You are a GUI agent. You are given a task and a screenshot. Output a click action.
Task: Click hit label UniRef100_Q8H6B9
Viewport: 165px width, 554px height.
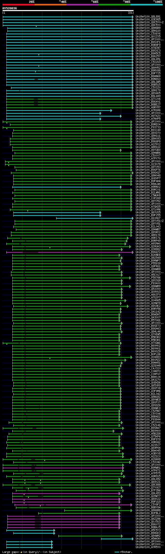pos(148,28)
